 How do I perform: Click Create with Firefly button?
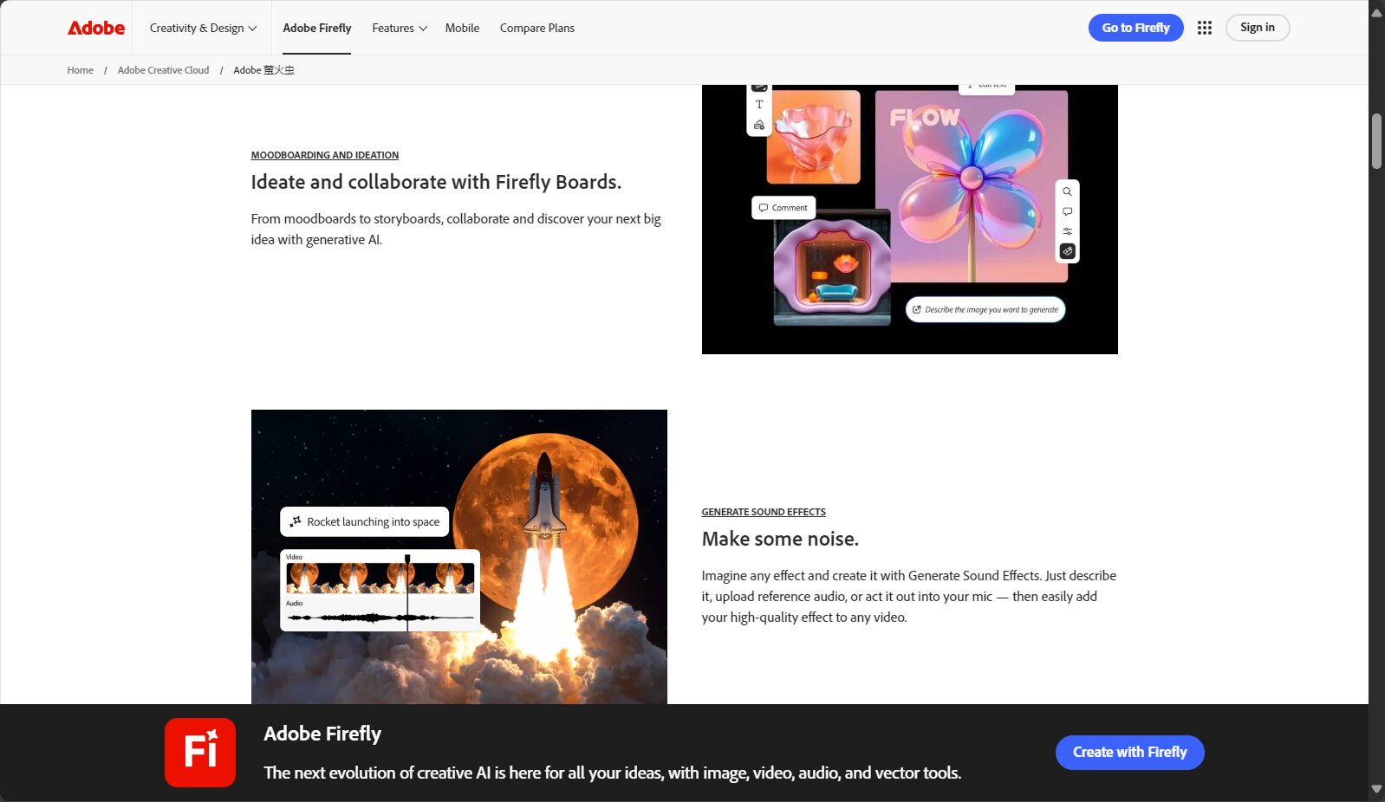(x=1129, y=753)
